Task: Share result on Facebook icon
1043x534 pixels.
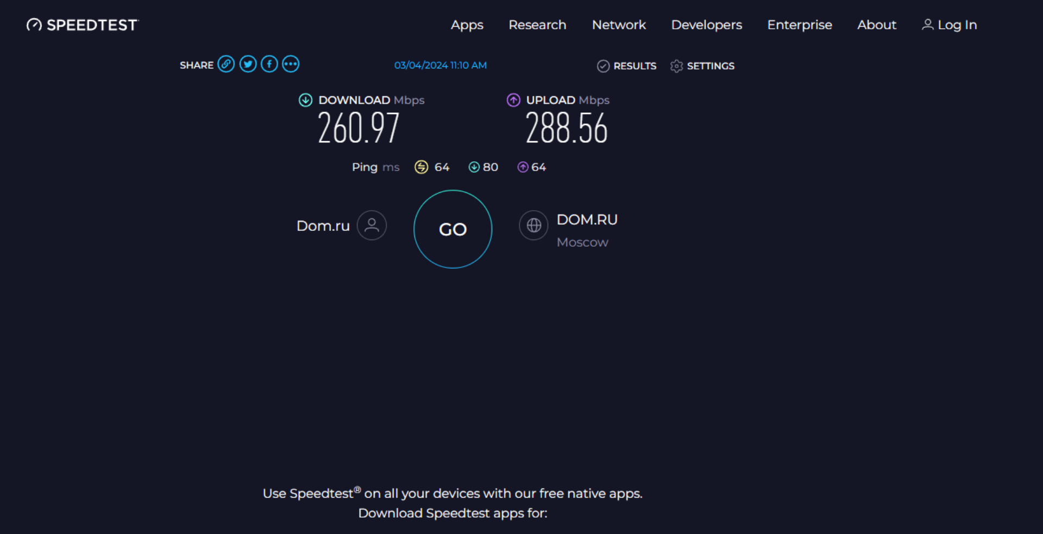Action: click(269, 64)
